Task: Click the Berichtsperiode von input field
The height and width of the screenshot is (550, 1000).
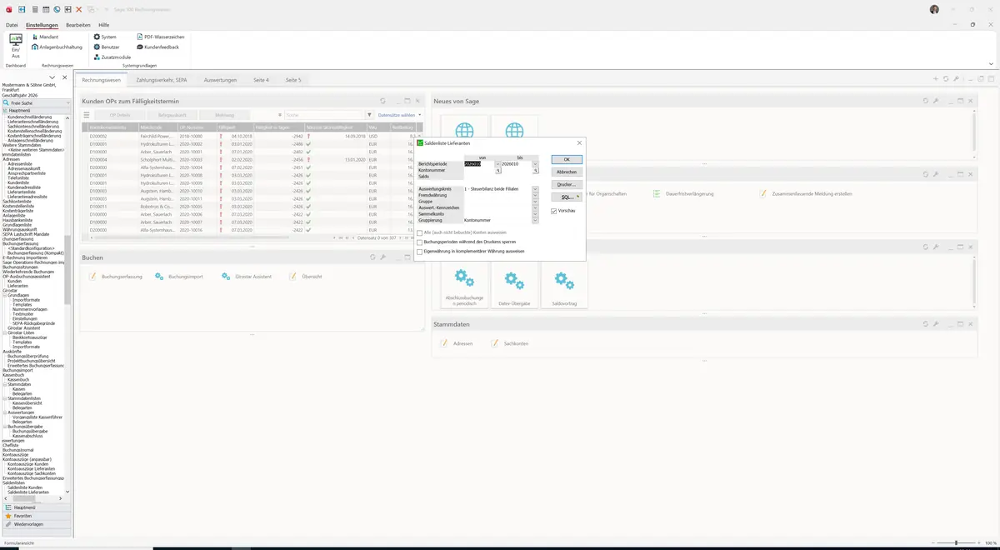Action: pyautogui.click(x=479, y=164)
